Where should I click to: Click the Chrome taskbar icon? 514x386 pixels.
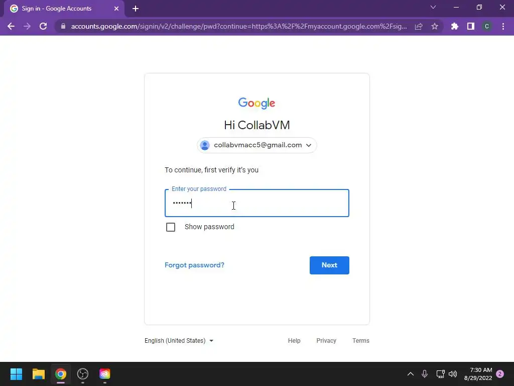click(61, 374)
